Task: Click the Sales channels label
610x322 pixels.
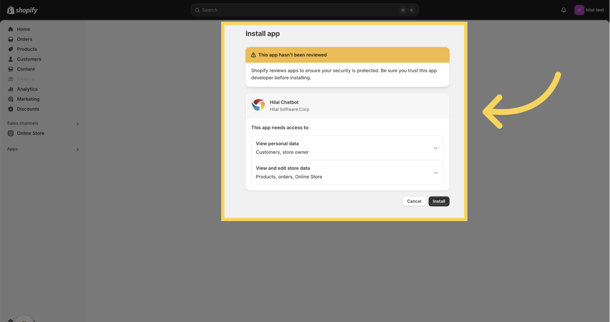Action: click(x=22, y=123)
